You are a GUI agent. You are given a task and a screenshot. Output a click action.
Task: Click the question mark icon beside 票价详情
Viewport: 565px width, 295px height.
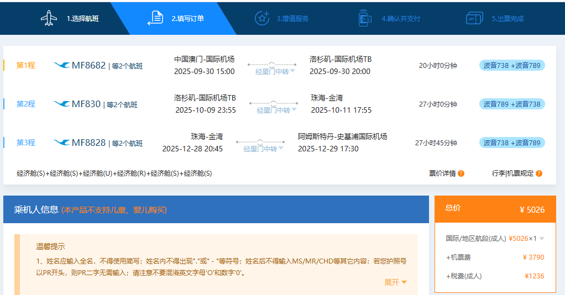tap(461, 173)
